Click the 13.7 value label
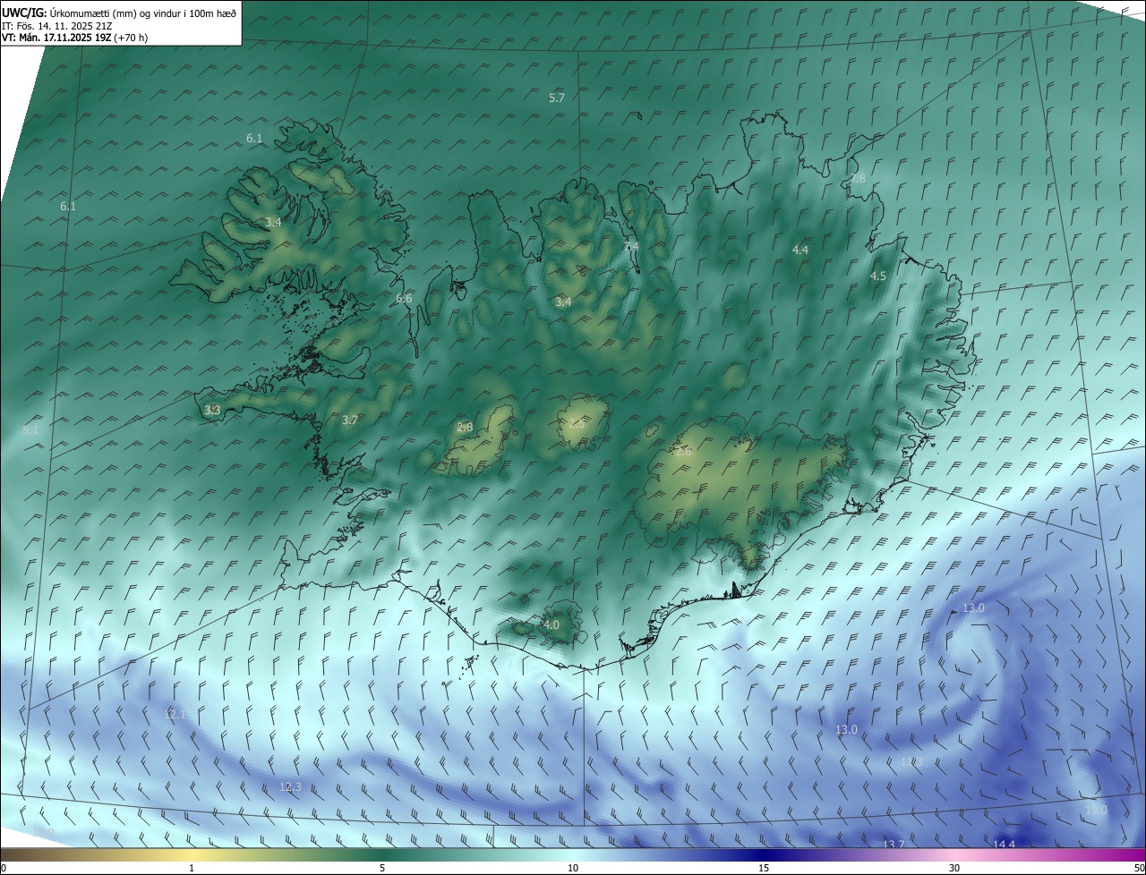Screen dimensions: 1146x875 click(894, 845)
